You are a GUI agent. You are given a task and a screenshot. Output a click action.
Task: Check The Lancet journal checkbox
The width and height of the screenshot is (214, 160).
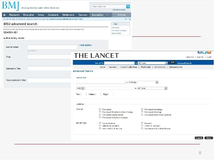coord(100,109)
